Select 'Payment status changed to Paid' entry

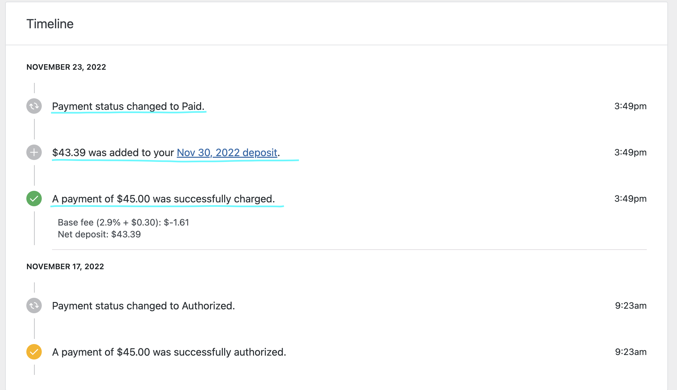coord(128,106)
